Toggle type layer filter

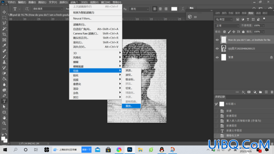click(x=248, y=19)
